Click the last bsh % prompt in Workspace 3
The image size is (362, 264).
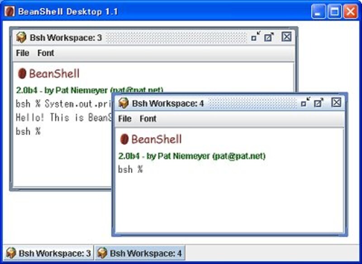coord(29,132)
